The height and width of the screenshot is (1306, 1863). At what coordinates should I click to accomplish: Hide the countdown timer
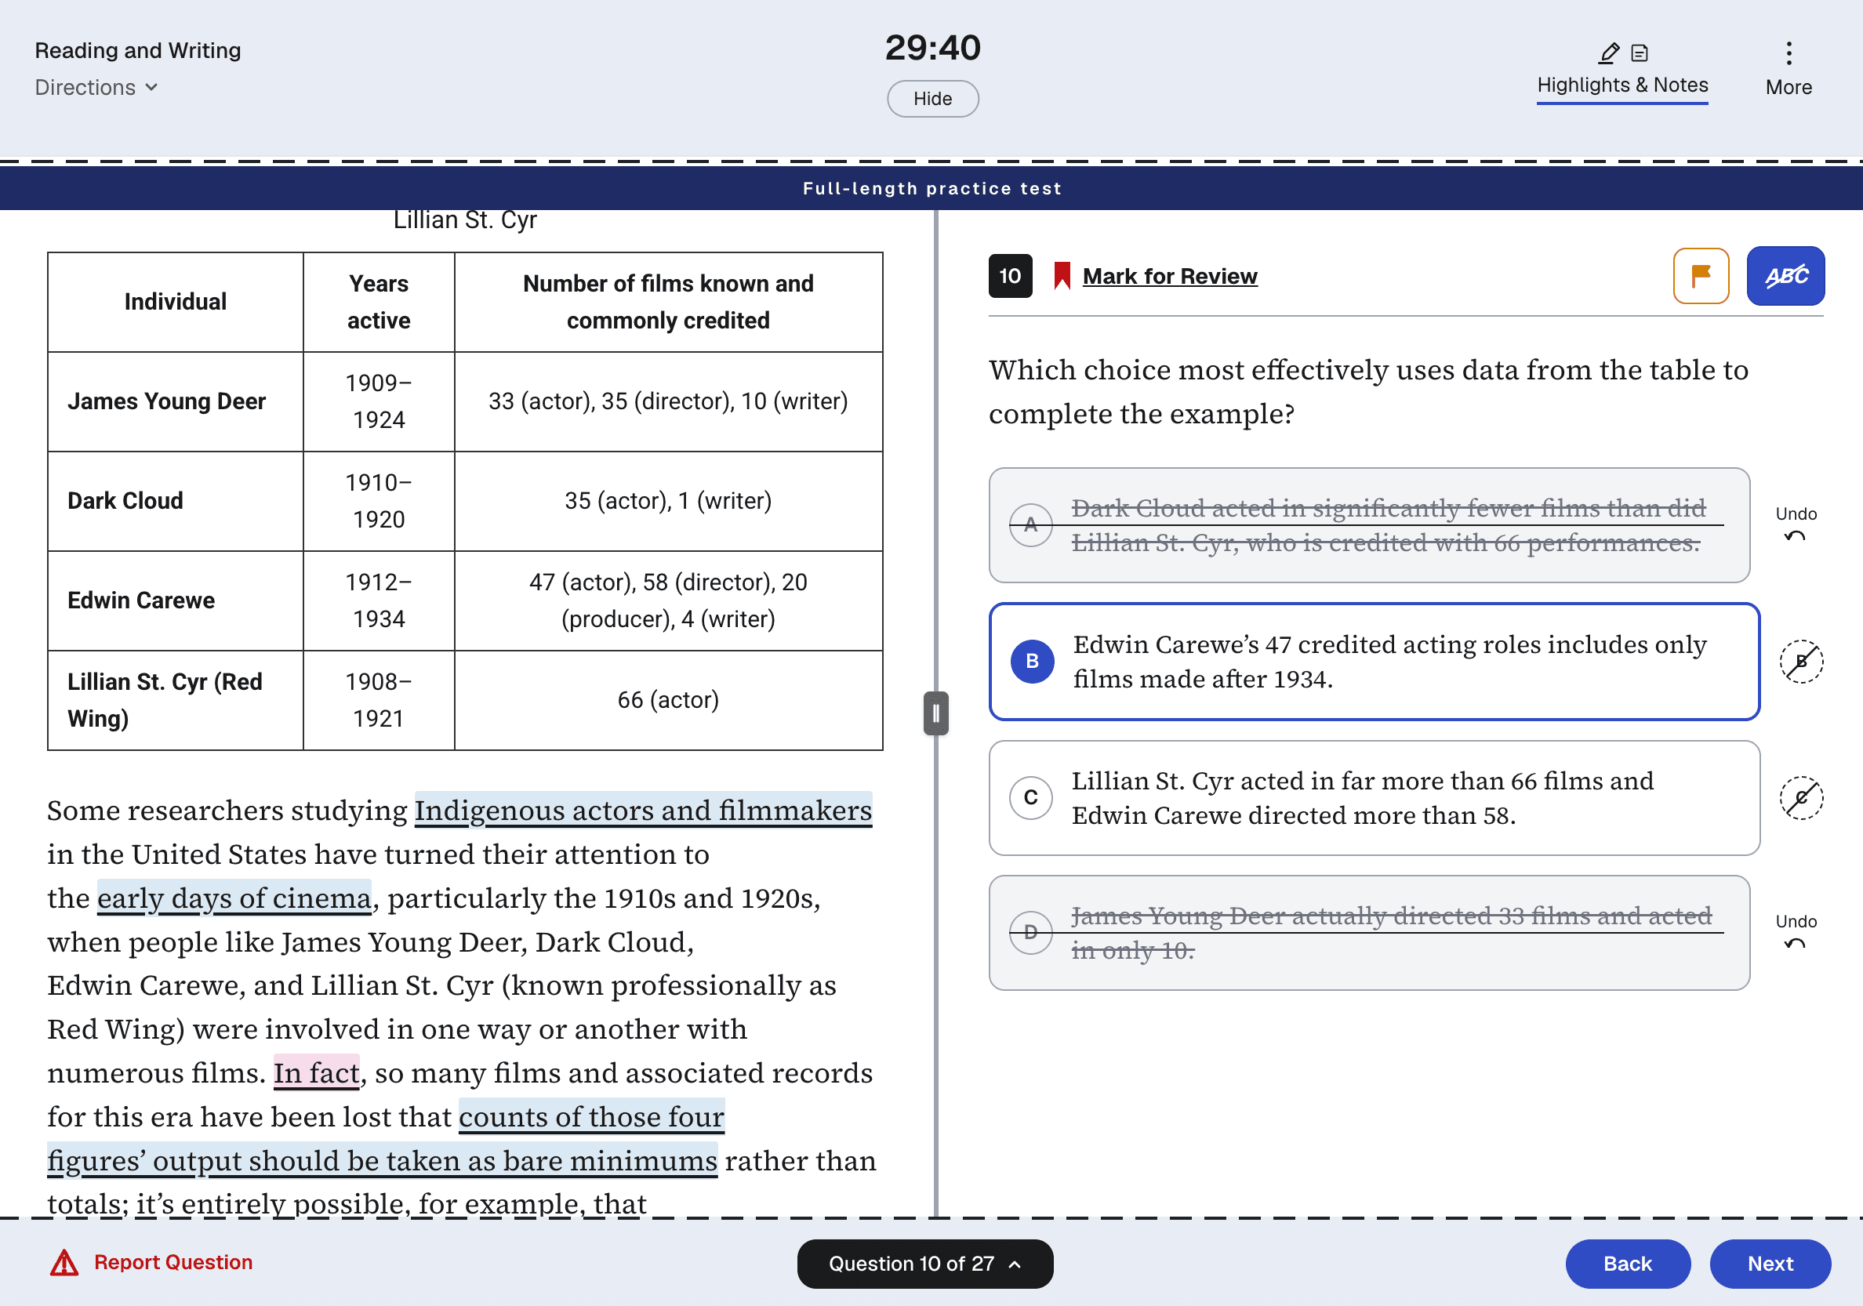coord(932,98)
